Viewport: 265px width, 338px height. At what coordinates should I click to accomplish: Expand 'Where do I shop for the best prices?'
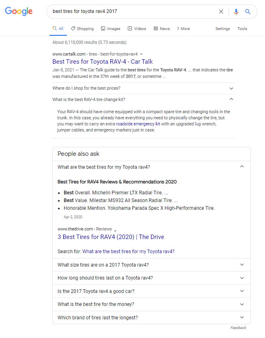coord(143,88)
